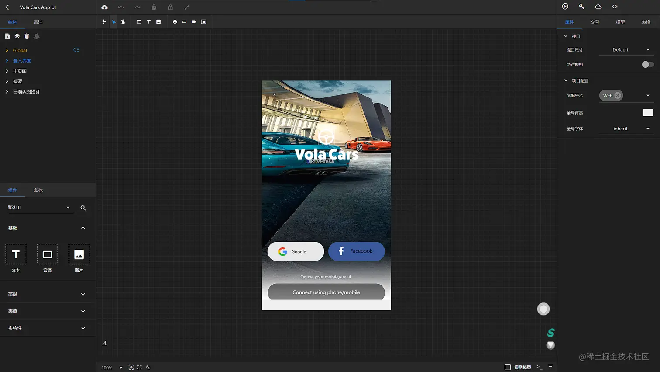Image resolution: width=660 pixels, height=372 pixels.
Task: Switch to the 模型 tab
Action: (x=620, y=22)
